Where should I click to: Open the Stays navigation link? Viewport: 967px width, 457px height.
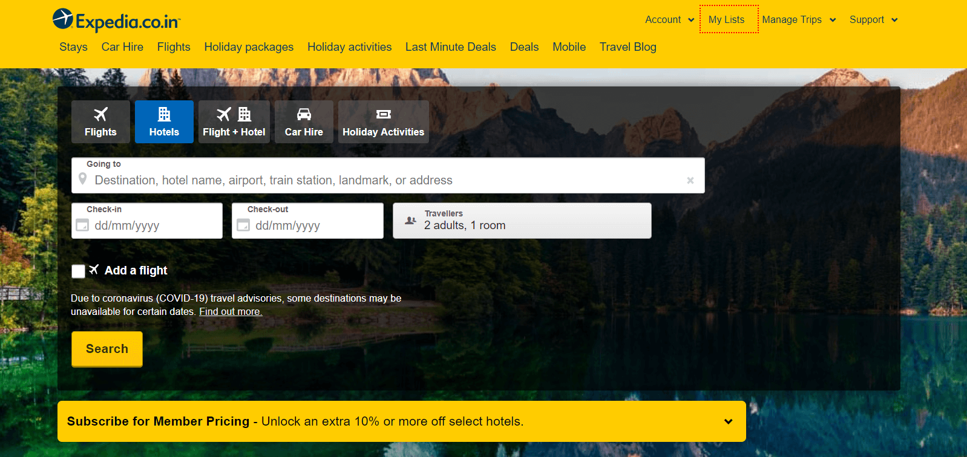point(73,47)
